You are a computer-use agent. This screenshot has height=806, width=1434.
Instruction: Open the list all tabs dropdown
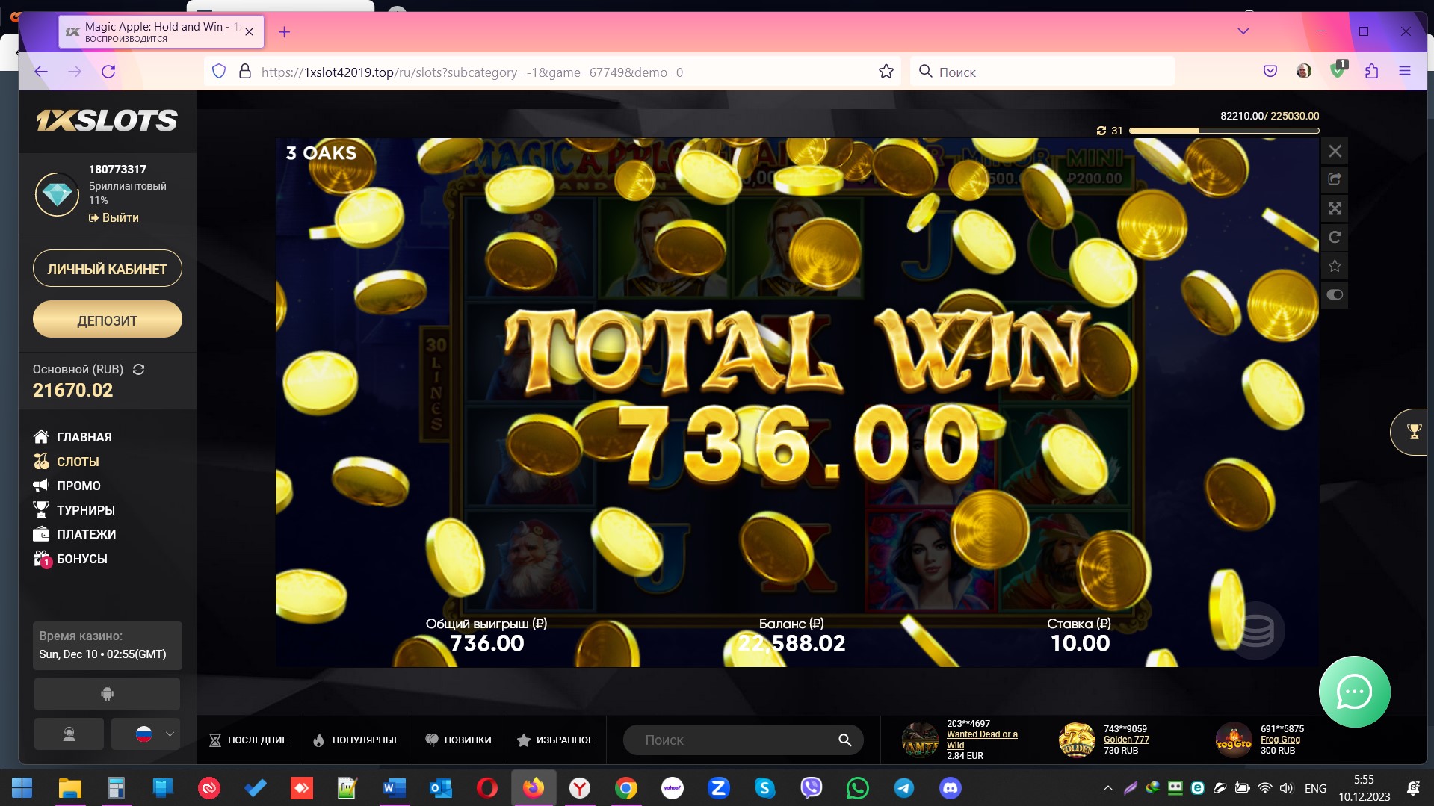pos(1243,31)
